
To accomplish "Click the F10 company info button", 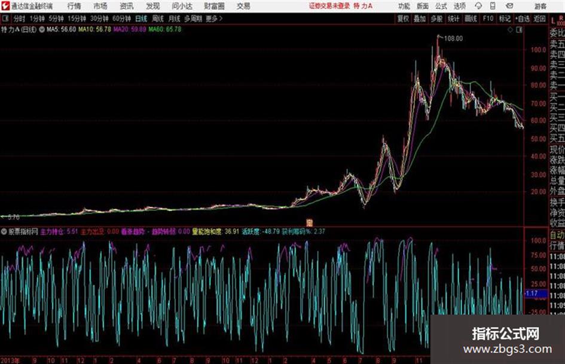I will point(488,19).
